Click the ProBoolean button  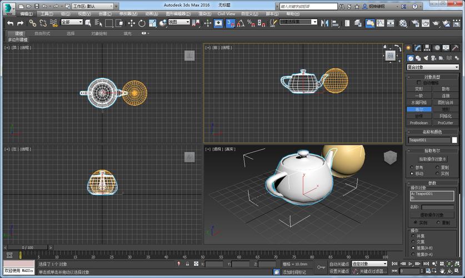[419, 122]
